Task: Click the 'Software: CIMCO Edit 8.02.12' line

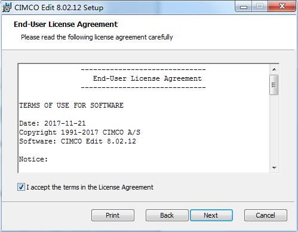Action: (78, 141)
